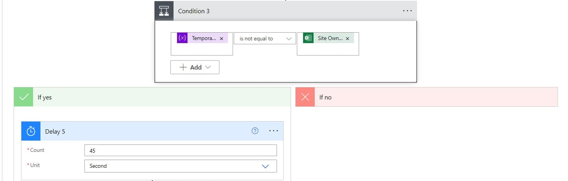Click the Excel icon on Site Own token
The width and height of the screenshot is (568, 181).
coord(308,38)
